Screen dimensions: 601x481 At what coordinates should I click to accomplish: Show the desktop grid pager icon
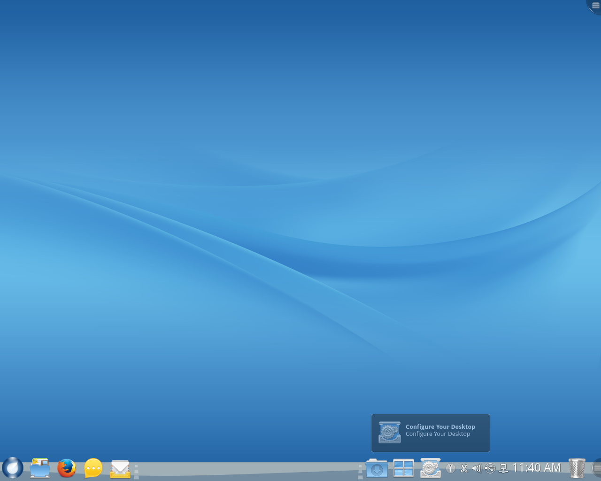point(403,468)
